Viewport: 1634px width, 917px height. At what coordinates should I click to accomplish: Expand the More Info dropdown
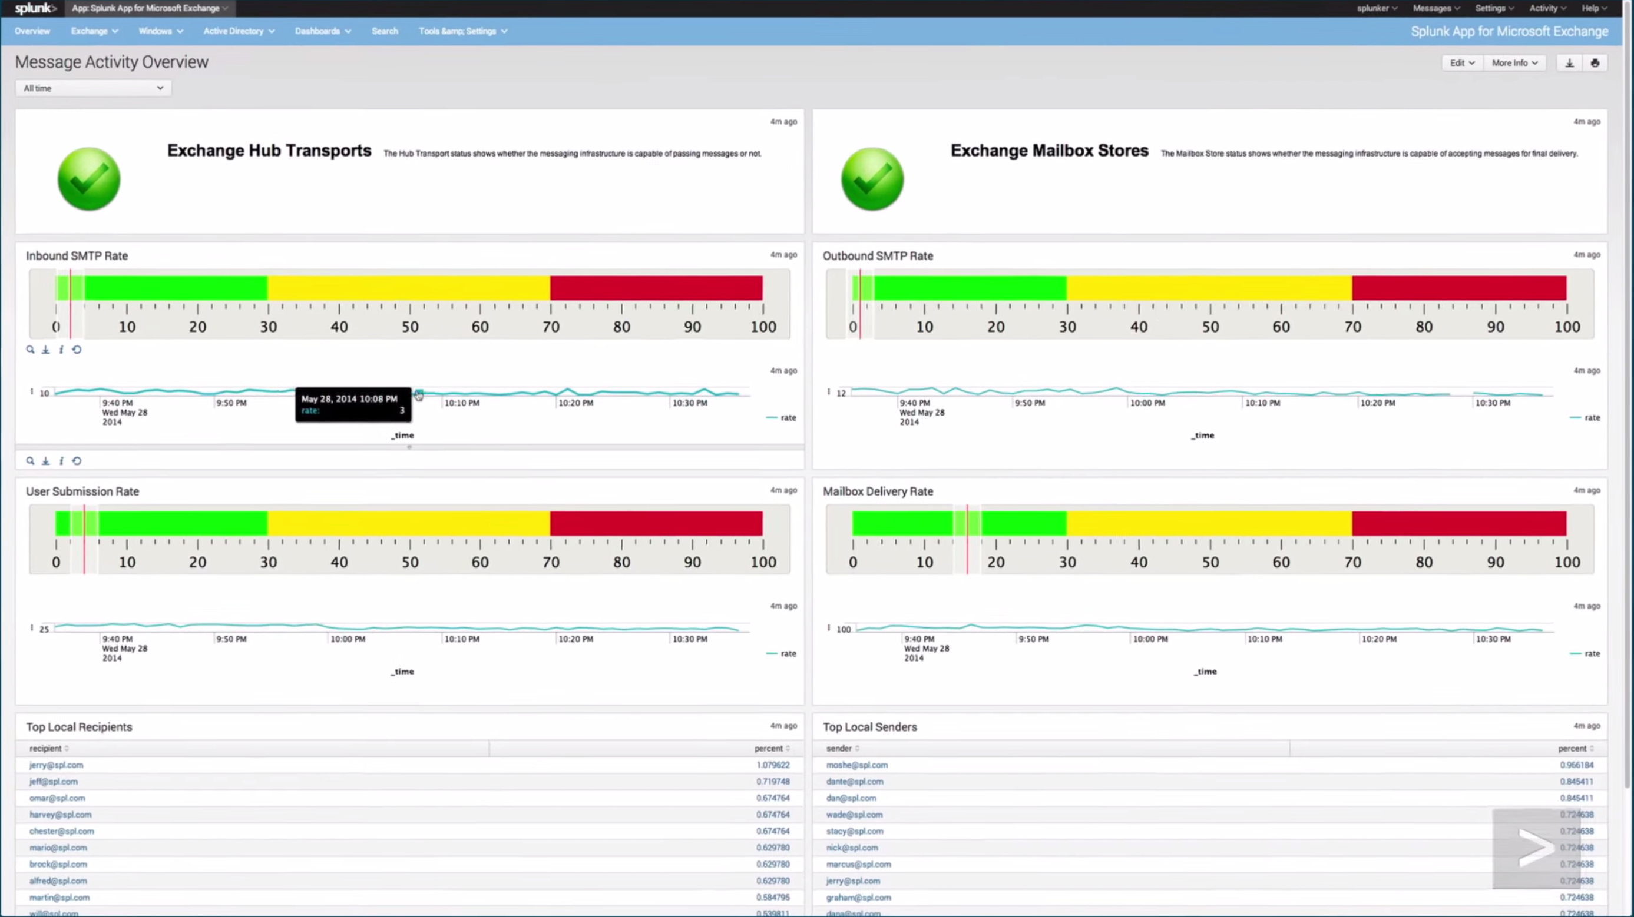[x=1514, y=63]
